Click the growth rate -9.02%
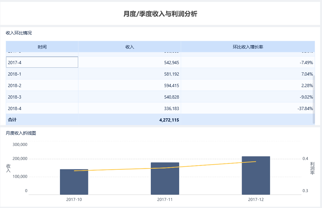 click(306, 97)
